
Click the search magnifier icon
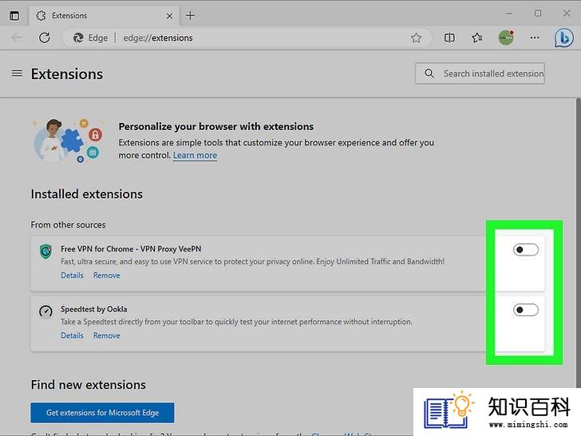tap(429, 73)
